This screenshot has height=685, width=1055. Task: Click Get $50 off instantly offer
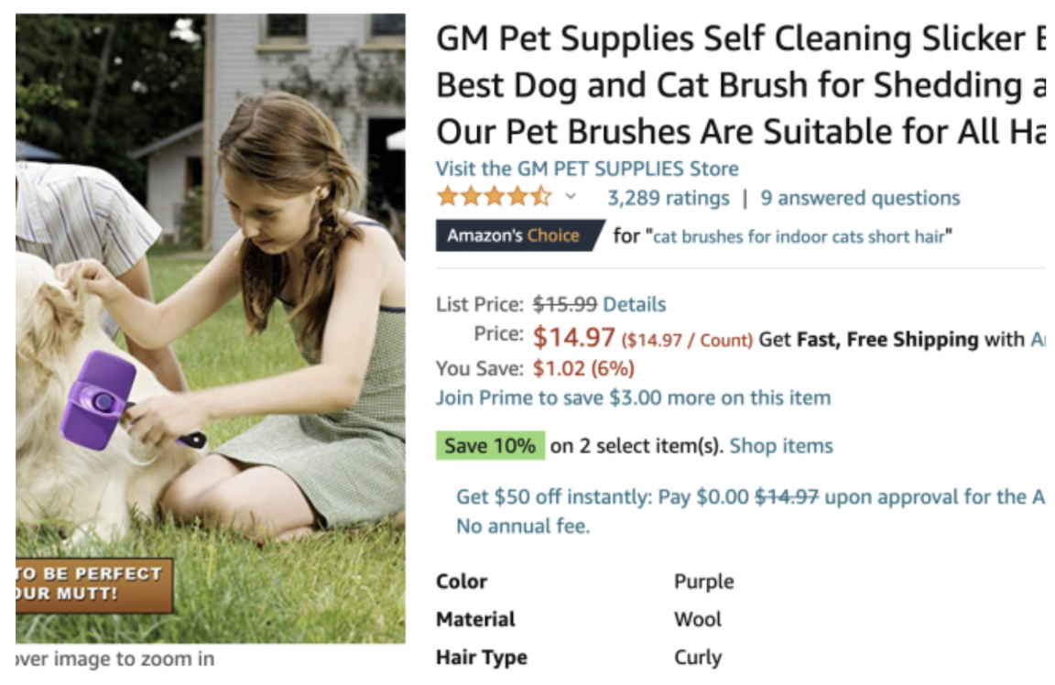tap(750, 496)
